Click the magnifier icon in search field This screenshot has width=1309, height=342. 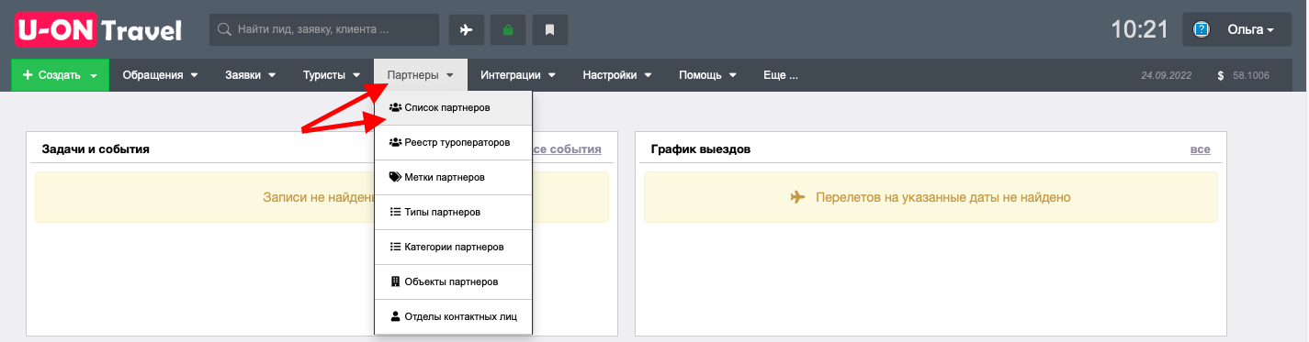(x=223, y=29)
